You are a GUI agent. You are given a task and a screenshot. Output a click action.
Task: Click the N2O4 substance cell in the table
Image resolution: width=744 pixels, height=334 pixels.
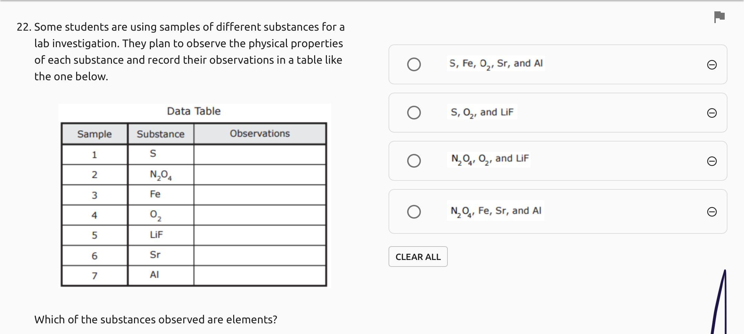point(161,175)
